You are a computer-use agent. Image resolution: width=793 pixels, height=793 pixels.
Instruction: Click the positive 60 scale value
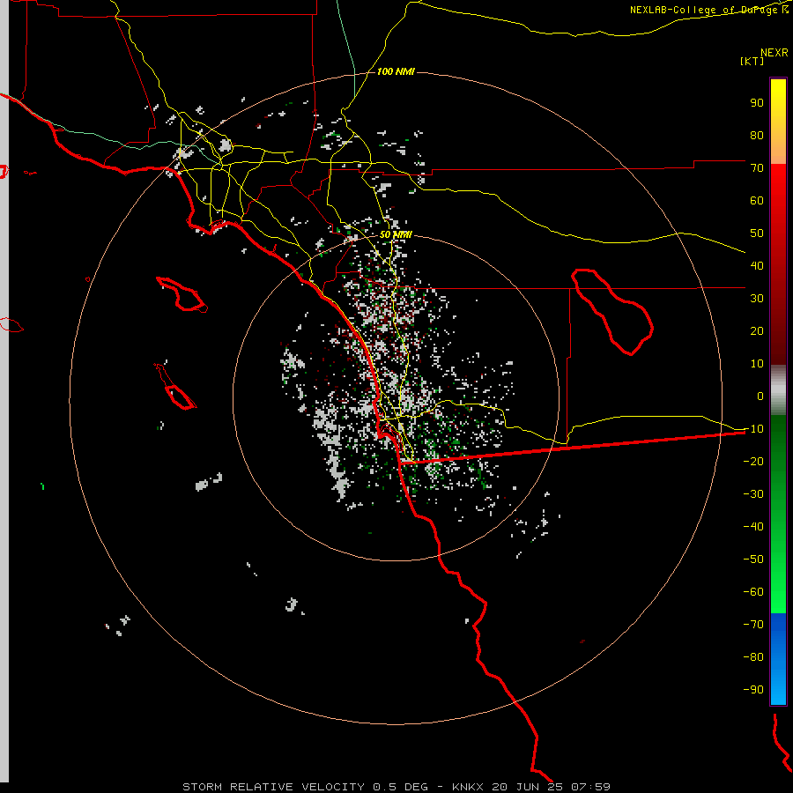[x=757, y=200]
